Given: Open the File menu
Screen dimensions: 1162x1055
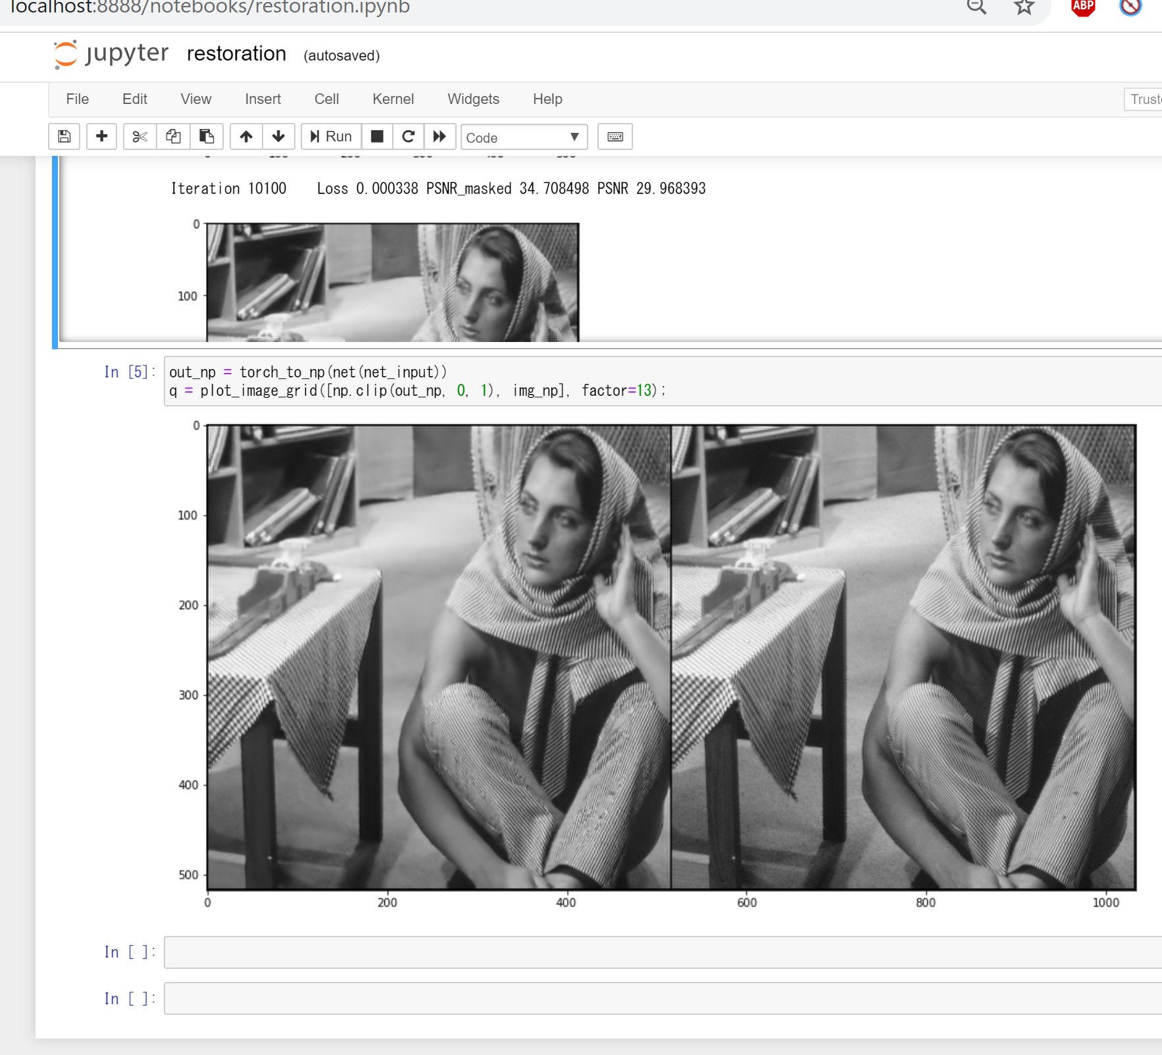Looking at the screenshot, I should [78, 99].
